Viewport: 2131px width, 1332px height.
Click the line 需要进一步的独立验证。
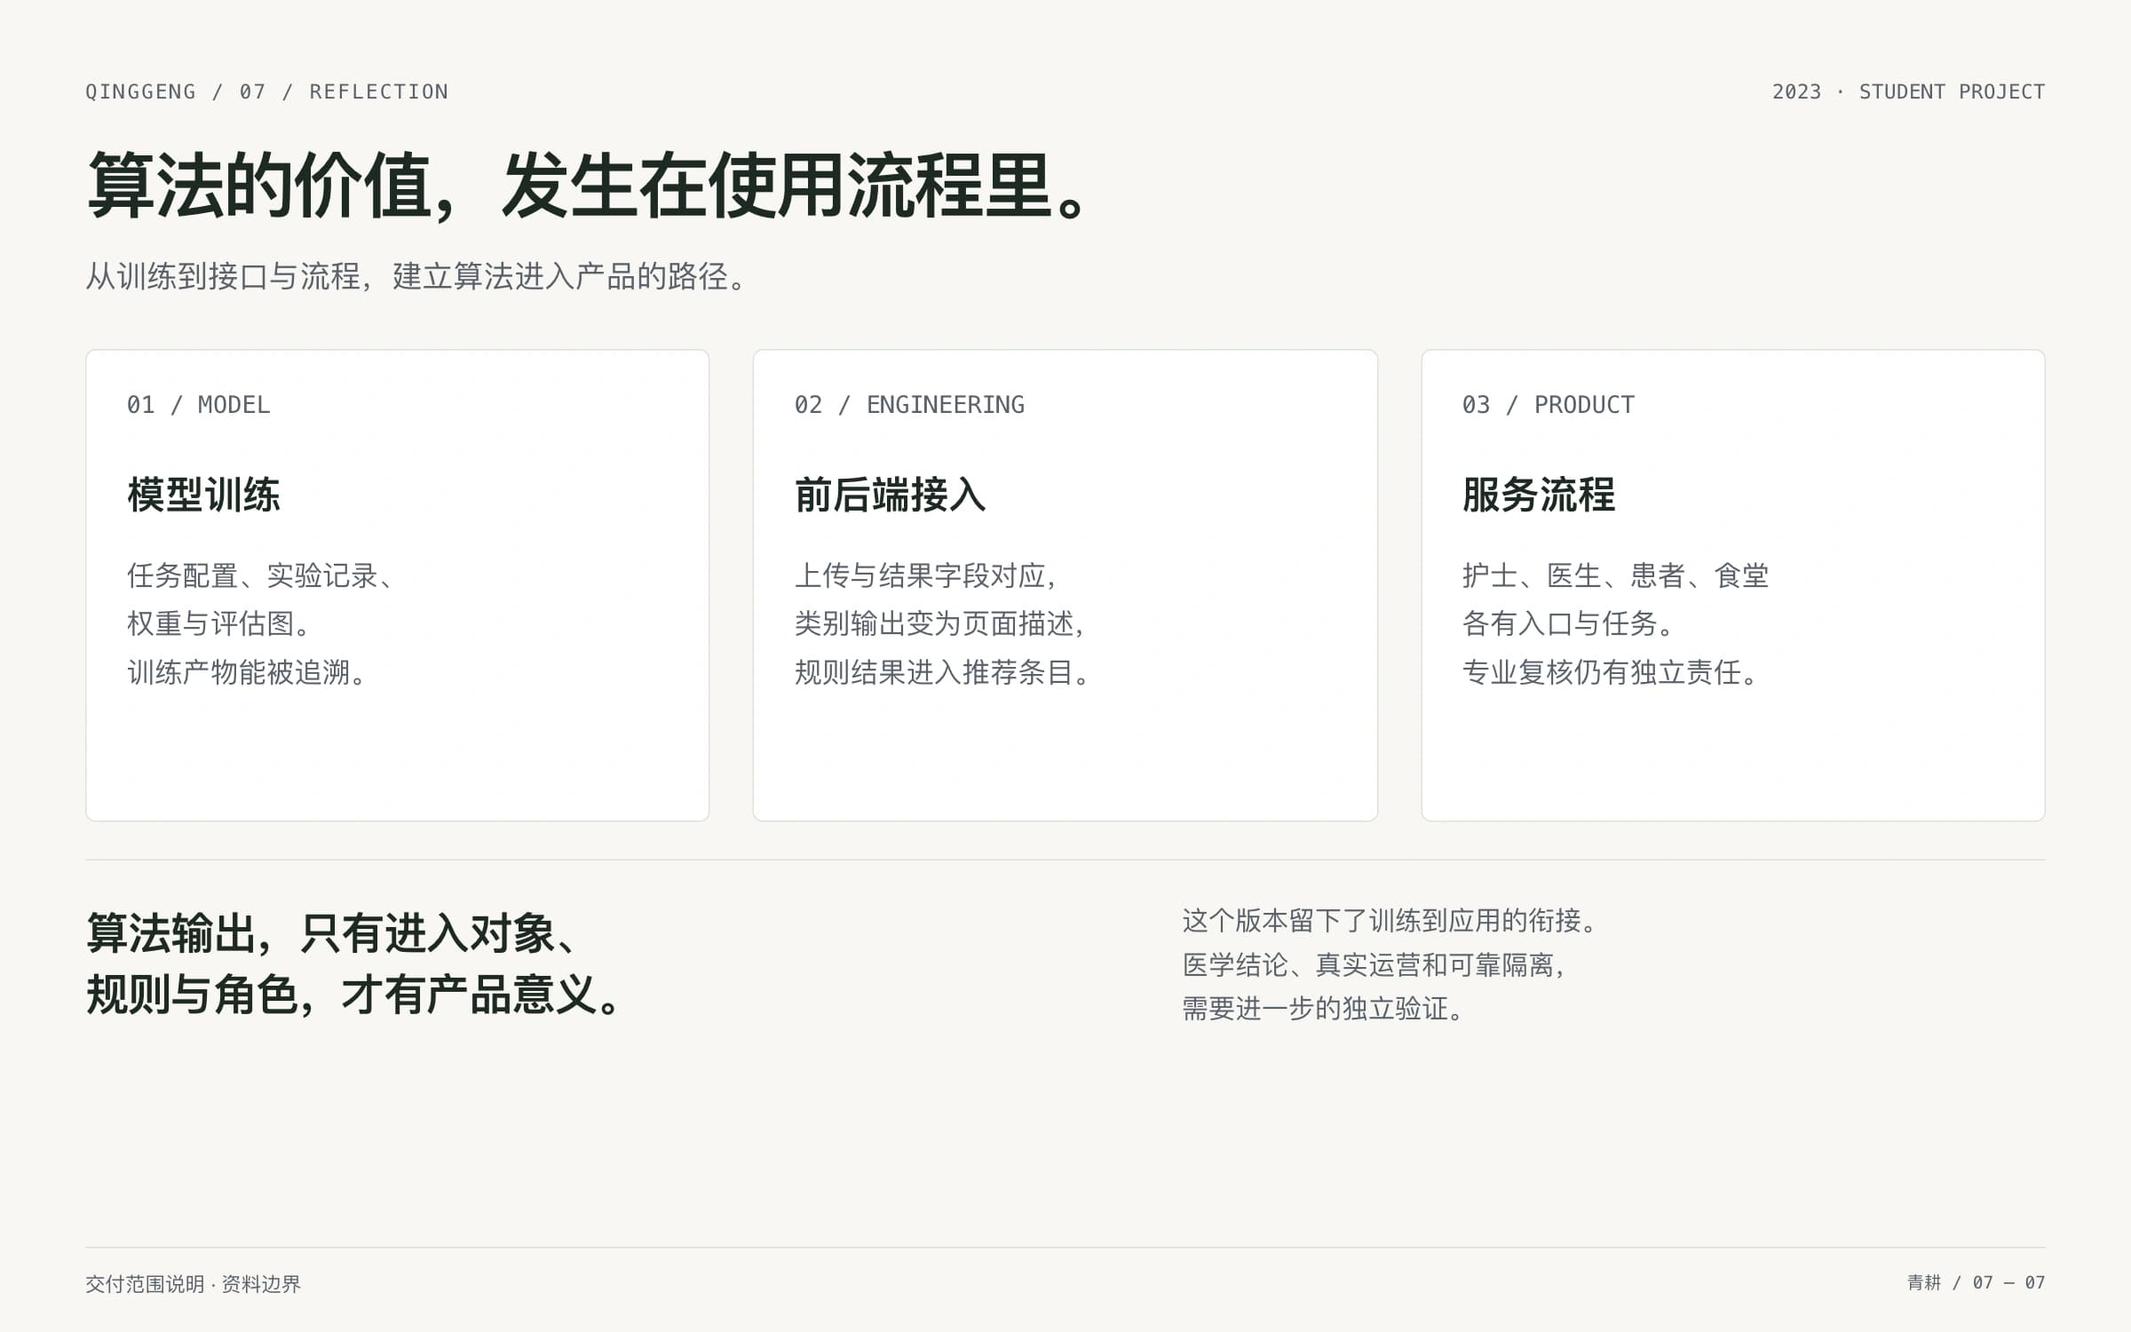point(1323,1009)
